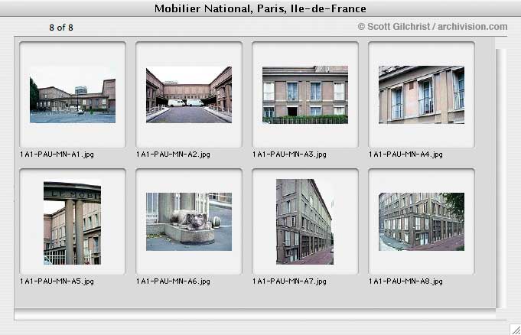
Task: Click filename 1A1-PAU-MN-A5.jpg
Action: 57,281
